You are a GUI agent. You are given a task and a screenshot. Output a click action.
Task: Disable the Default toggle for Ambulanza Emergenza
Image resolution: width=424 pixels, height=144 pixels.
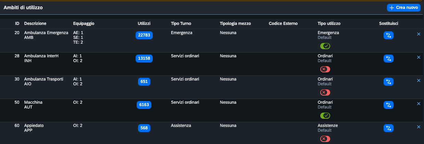(325, 46)
